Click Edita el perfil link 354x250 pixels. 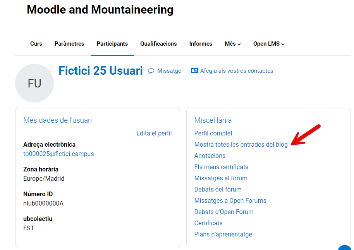(x=154, y=133)
